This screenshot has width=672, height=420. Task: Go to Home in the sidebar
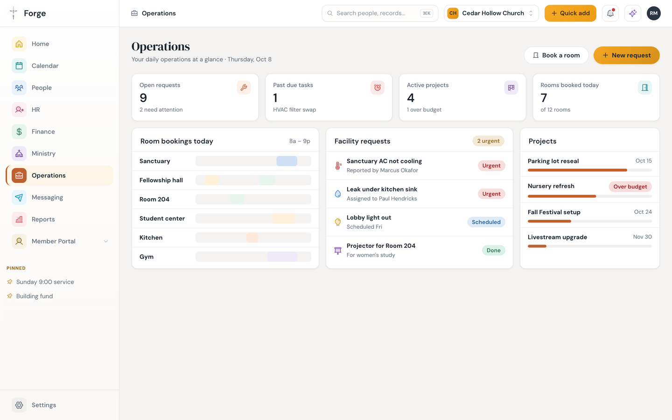(x=60, y=44)
